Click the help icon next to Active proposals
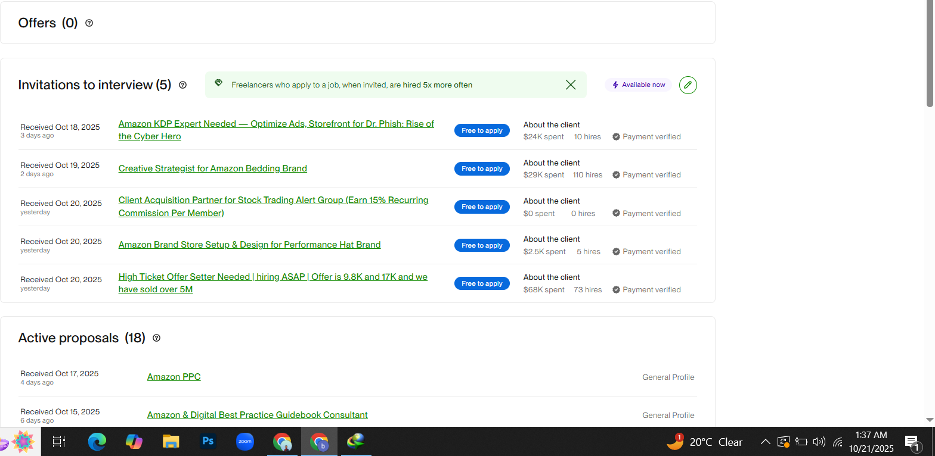The width and height of the screenshot is (935, 456). pos(156,338)
